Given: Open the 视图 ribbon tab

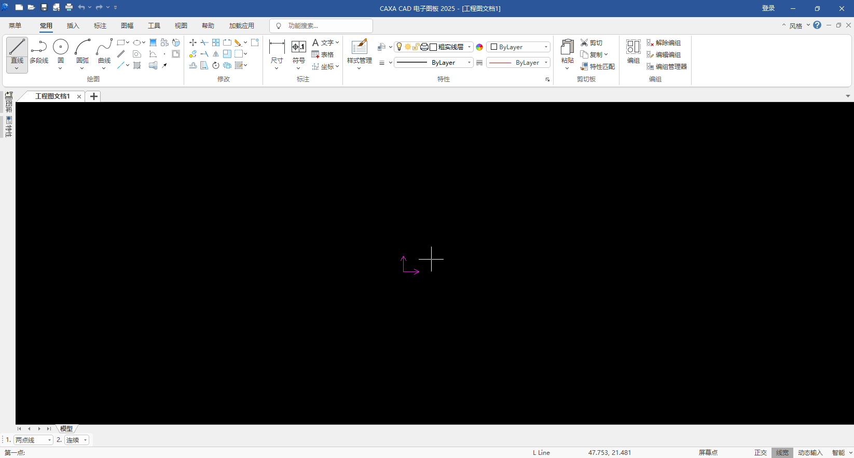Looking at the screenshot, I should (181, 26).
